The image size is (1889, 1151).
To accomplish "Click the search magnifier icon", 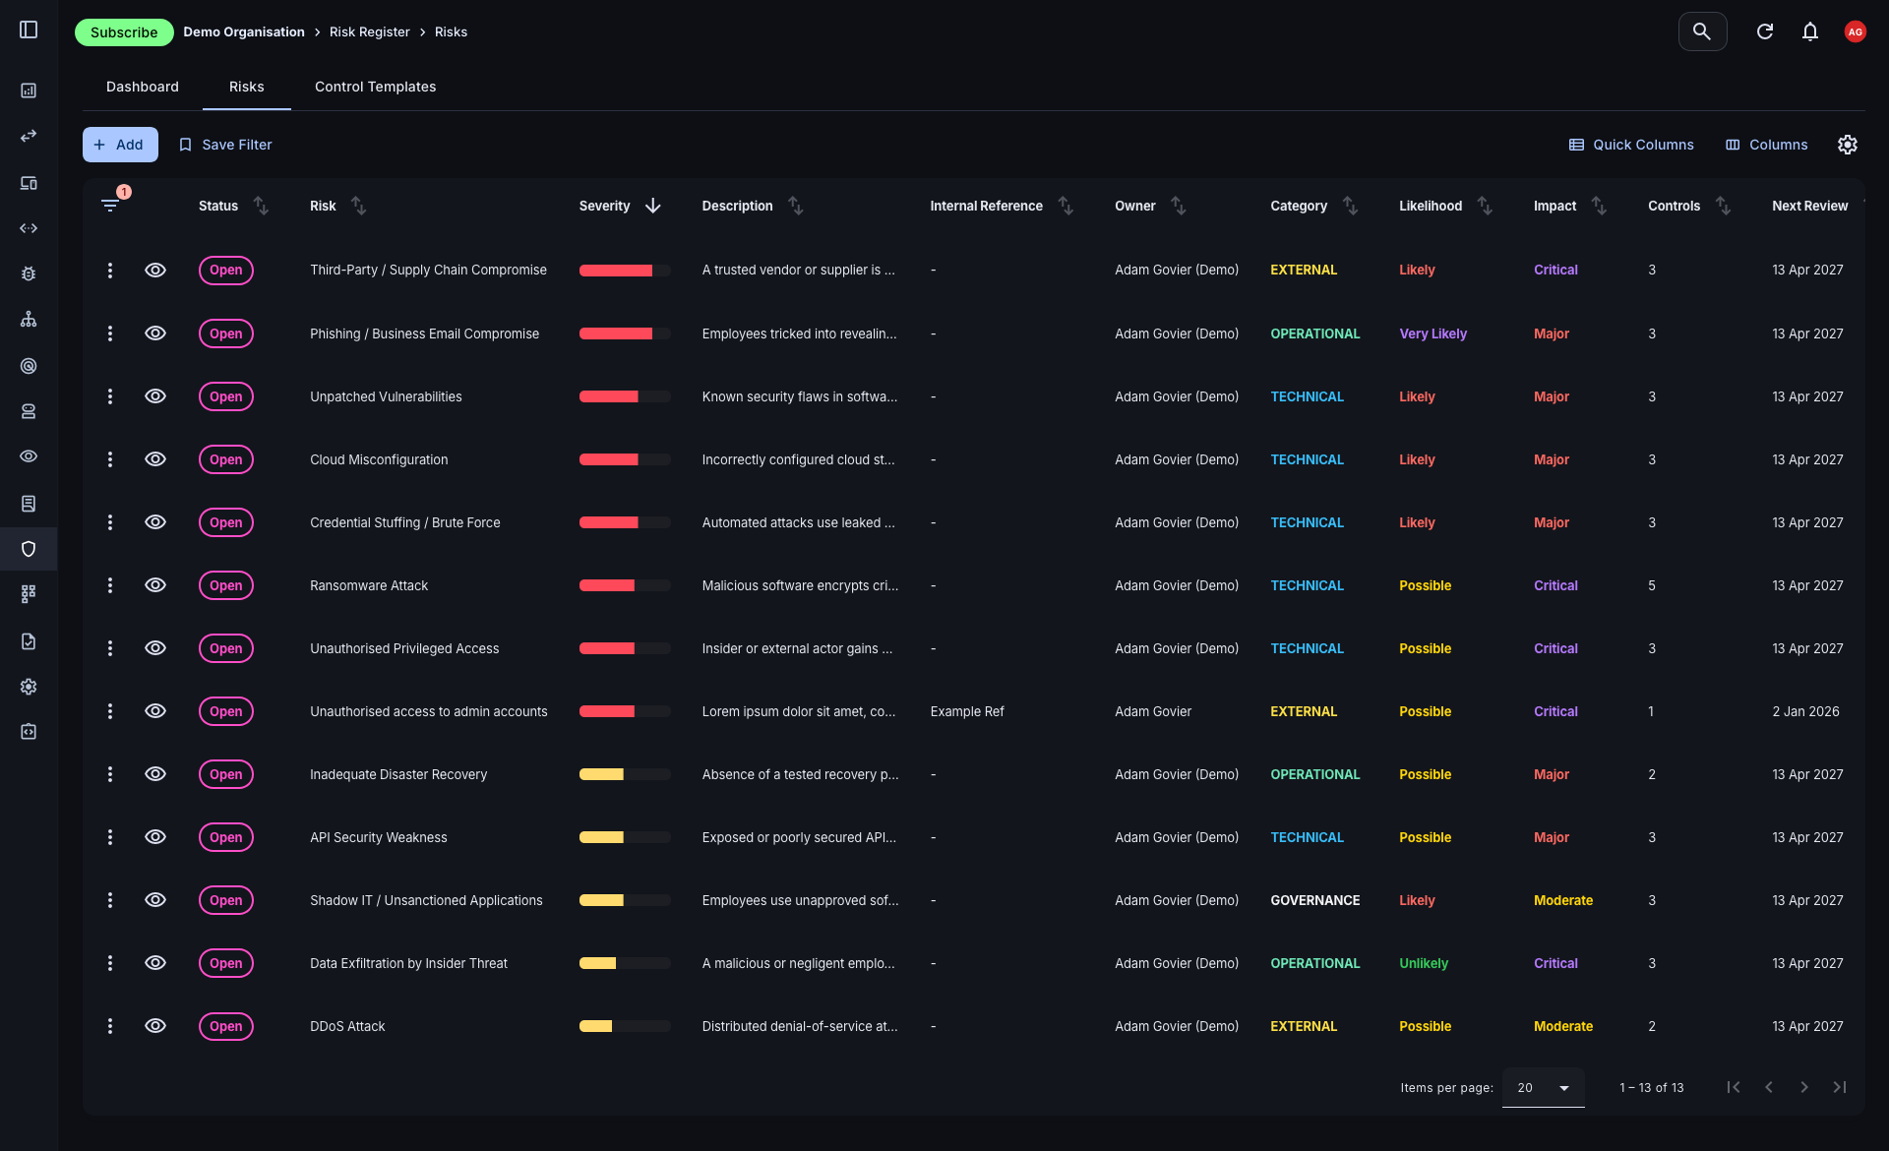I will point(1702,31).
